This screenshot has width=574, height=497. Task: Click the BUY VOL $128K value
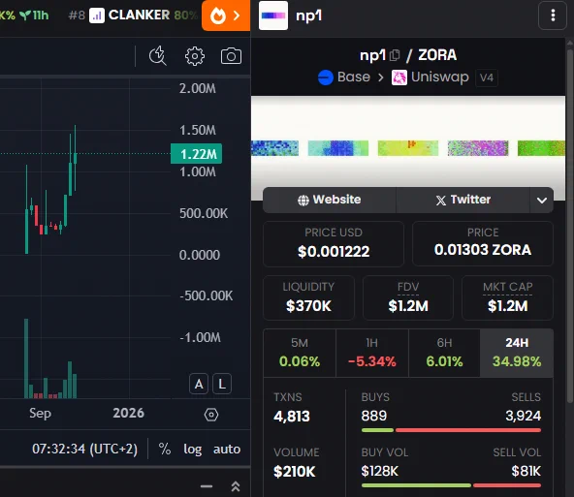coord(380,471)
